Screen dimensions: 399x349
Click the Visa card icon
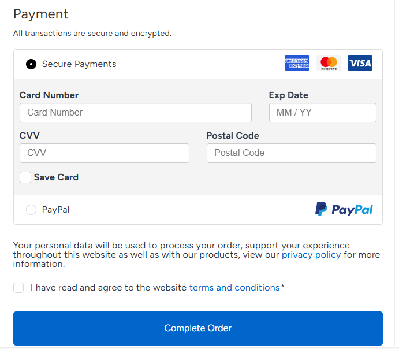point(360,64)
